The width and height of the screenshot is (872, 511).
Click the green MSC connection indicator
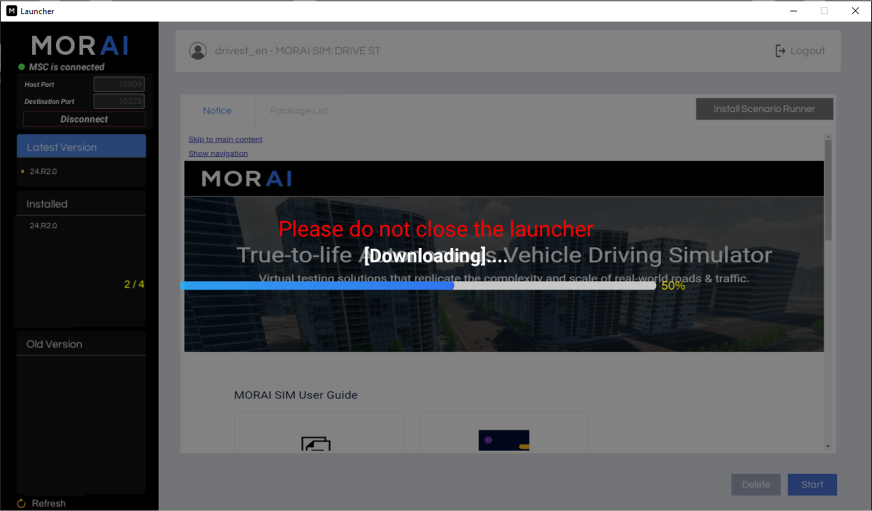pos(21,66)
